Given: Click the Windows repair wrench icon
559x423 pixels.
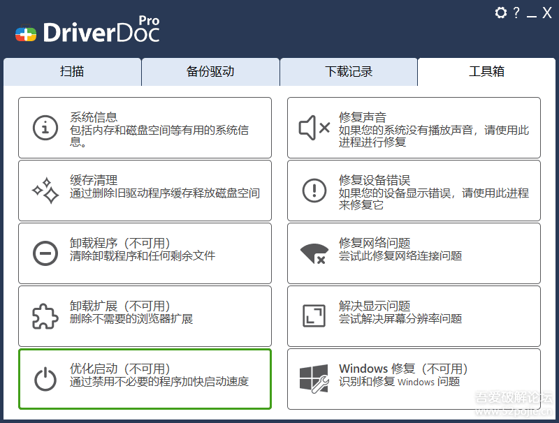Looking at the screenshot, I should (314, 379).
